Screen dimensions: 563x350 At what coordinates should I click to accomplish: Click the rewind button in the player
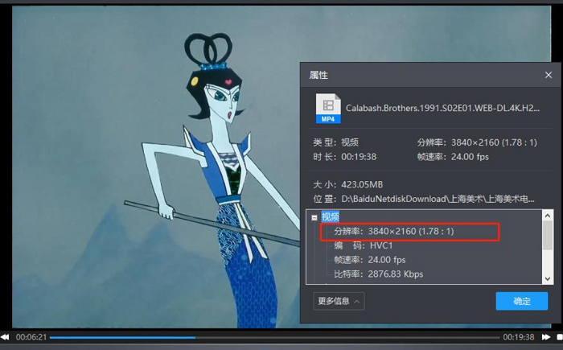click(x=5, y=337)
